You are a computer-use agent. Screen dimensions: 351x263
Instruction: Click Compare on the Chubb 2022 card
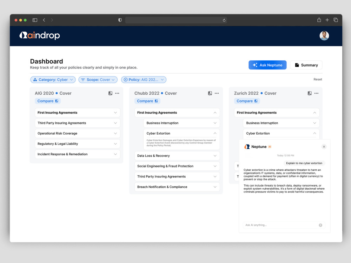coord(147,101)
